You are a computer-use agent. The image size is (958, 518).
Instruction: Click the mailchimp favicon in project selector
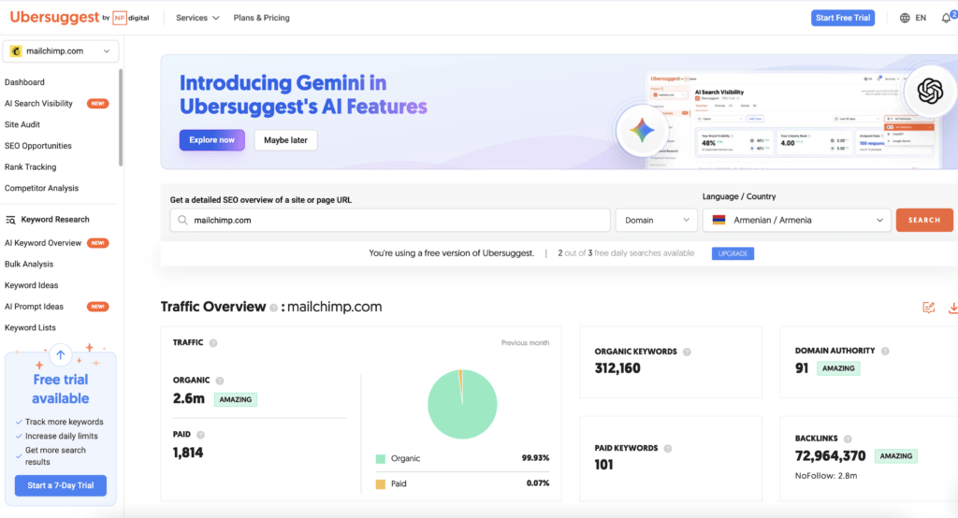click(x=16, y=51)
